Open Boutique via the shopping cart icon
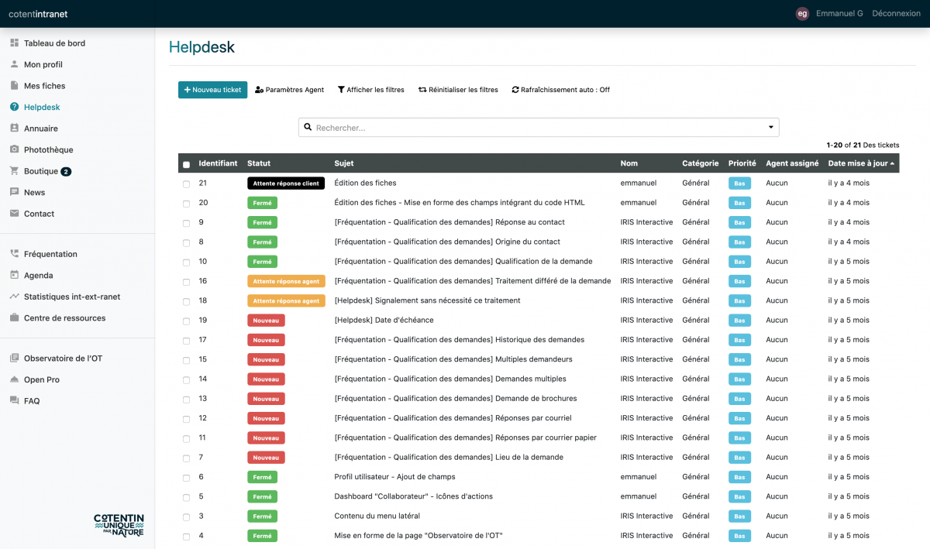930x549 pixels. [14, 171]
